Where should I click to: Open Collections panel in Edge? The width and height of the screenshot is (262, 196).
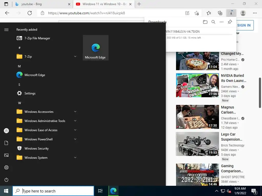click(220, 13)
